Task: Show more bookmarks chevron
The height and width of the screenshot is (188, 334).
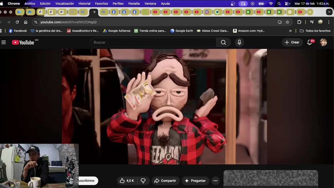Action: click(x=290, y=31)
